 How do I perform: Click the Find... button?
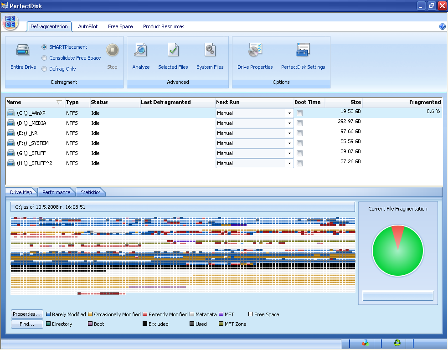(27, 324)
